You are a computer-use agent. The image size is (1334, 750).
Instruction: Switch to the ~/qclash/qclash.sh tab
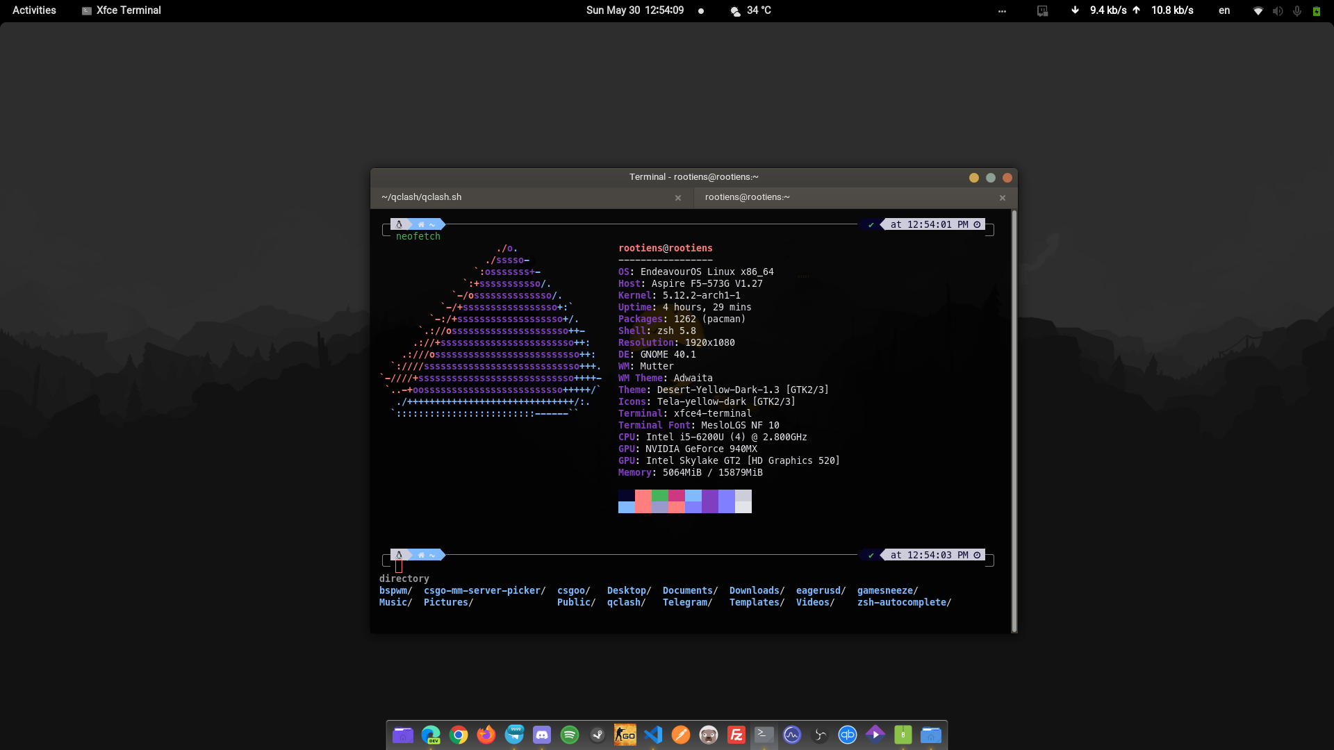pyautogui.click(x=532, y=197)
